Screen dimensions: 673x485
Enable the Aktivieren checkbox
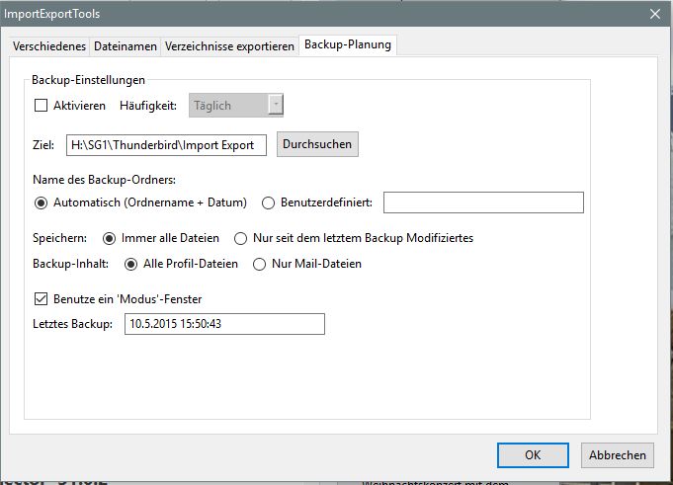pos(41,106)
